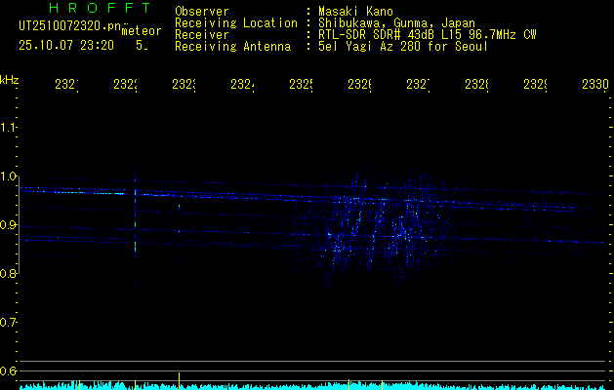
Task: Click the 2330 time axis label
Action: [595, 85]
